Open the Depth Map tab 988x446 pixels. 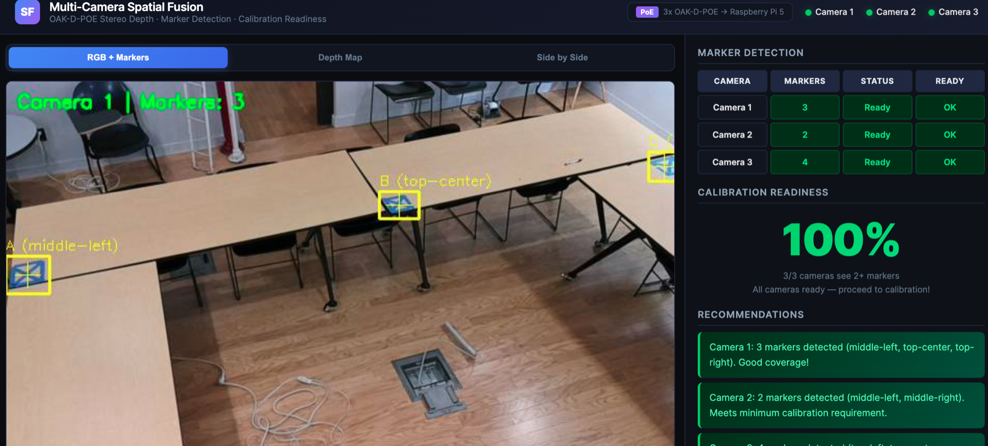coord(340,57)
